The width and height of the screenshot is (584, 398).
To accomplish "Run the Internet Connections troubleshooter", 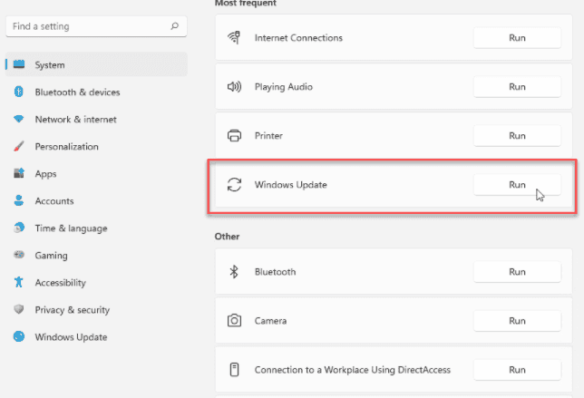I will [517, 37].
